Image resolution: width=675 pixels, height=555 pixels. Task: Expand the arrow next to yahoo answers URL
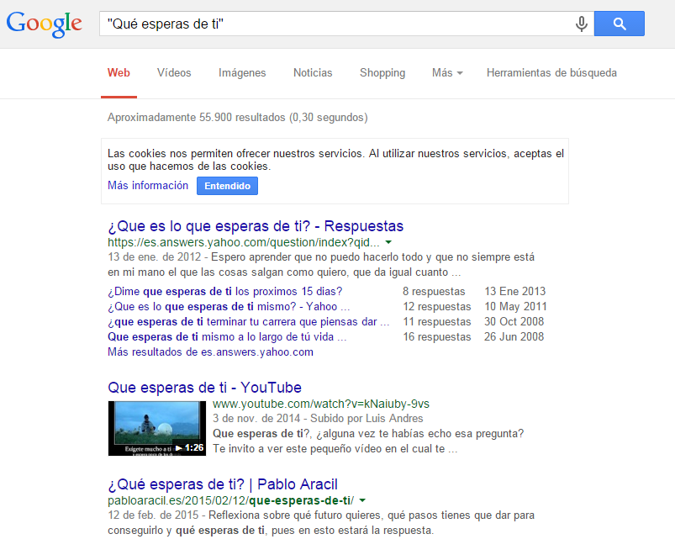tap(388, 242)
